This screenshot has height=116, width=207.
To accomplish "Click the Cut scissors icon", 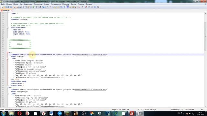I will [x=23, y=7].
